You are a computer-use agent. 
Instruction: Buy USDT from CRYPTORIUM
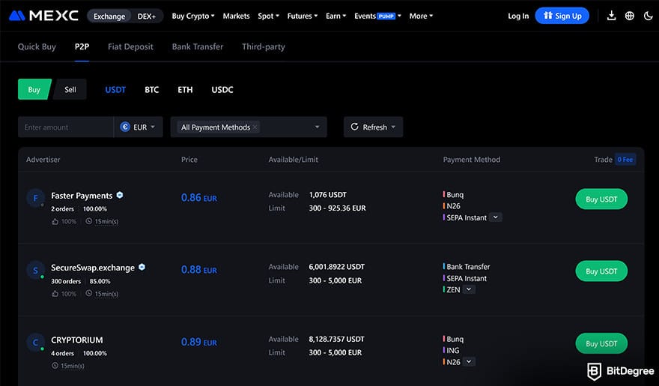click(x=601, y=343)
